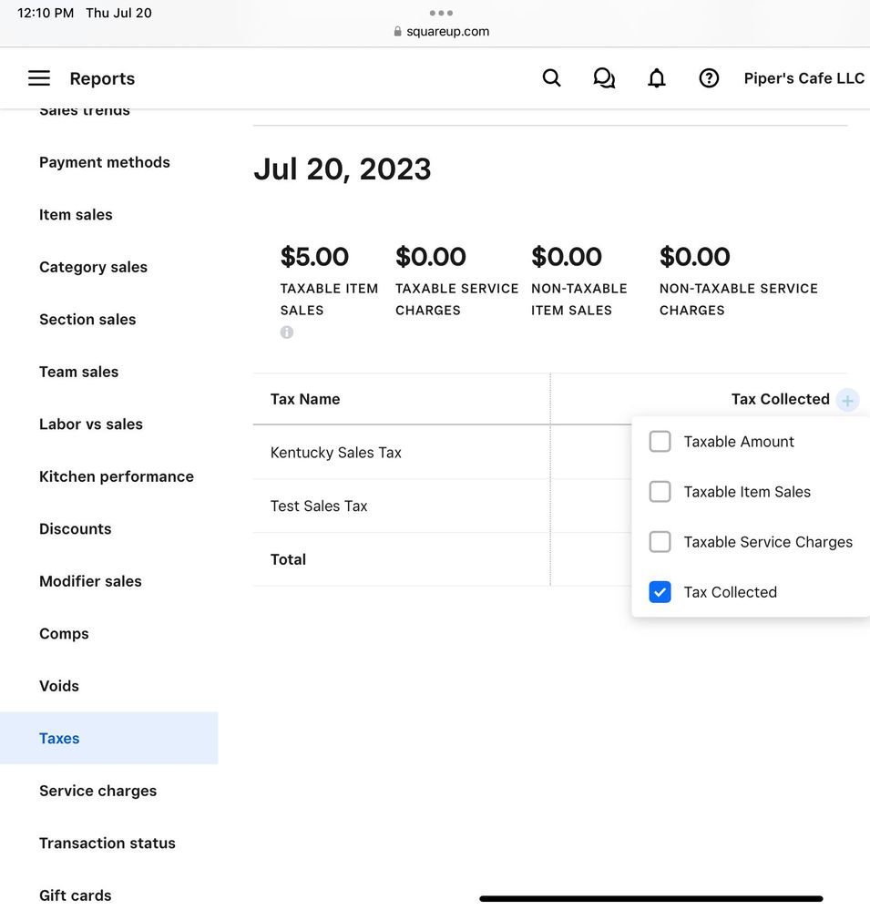Open the notifications bell

pyautogui.click(x=656, y=78)
